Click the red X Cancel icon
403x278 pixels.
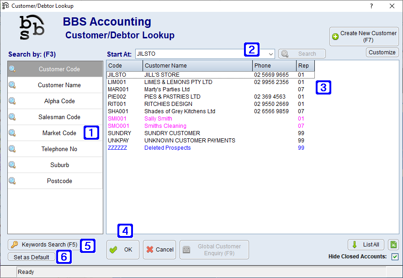(x=151, y=249)
